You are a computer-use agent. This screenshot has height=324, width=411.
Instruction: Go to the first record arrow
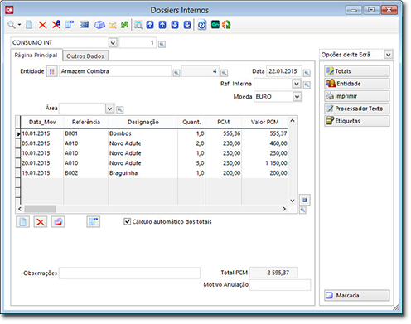(150, 25)
